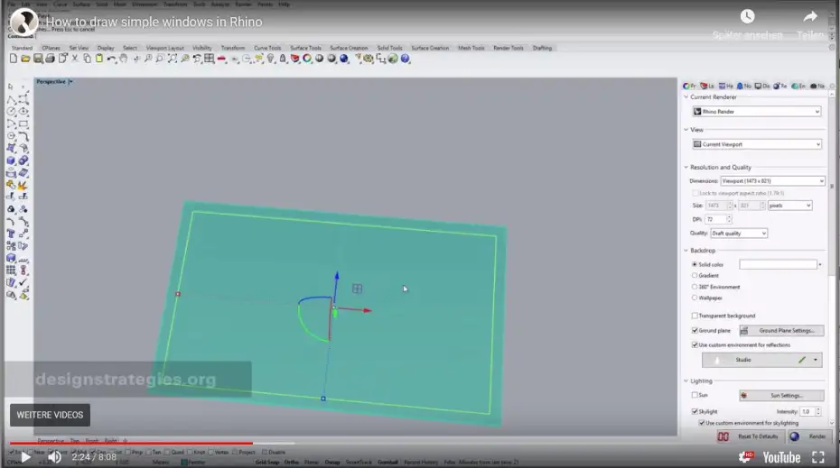
Task: Click the Options gear icon in toolbar
Action: point(369,59)
